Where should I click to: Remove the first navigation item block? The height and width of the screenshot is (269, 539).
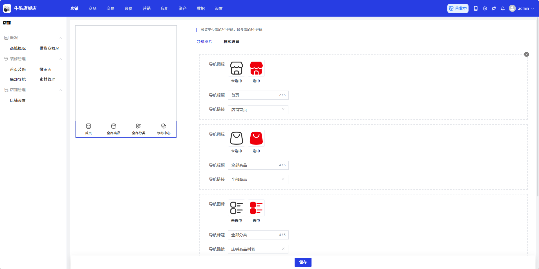pos(526,54)
